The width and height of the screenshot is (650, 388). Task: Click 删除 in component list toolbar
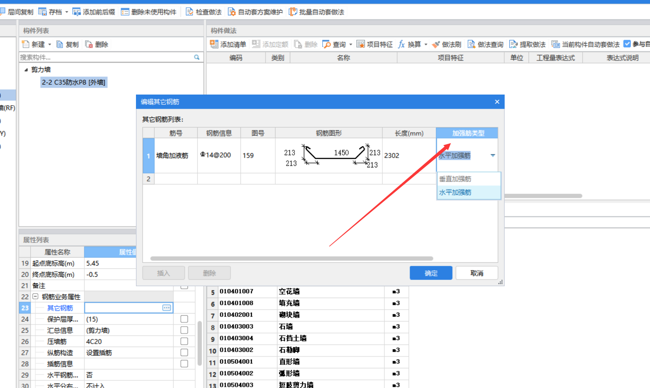pyautogui.click(x=96, y=44)
